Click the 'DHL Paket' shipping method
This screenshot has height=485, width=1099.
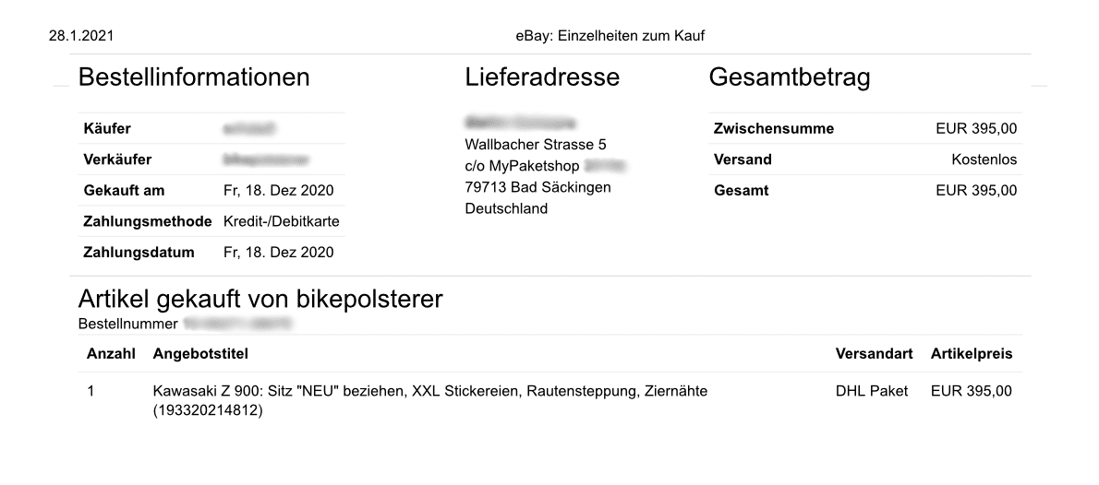[872, 391]
